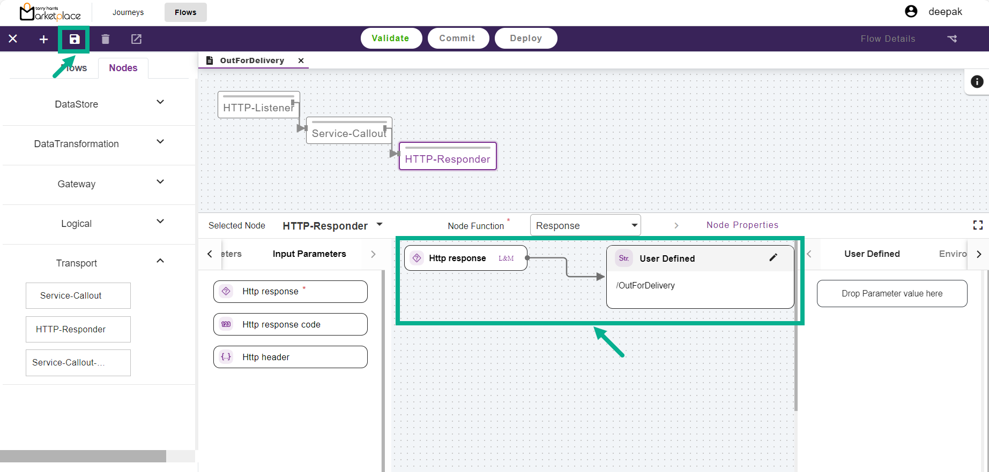Click the save flow icon
The image size is (989, 472).
pos(75,39)
